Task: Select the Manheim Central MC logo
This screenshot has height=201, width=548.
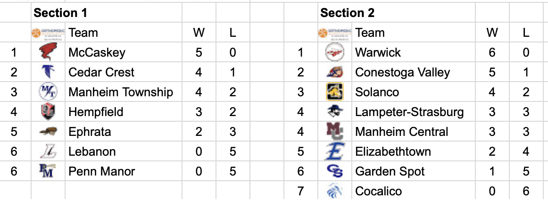Action: [334, 132]
